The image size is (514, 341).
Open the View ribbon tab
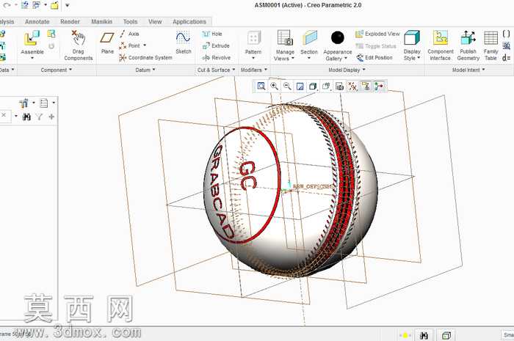(x=155, y=21)
